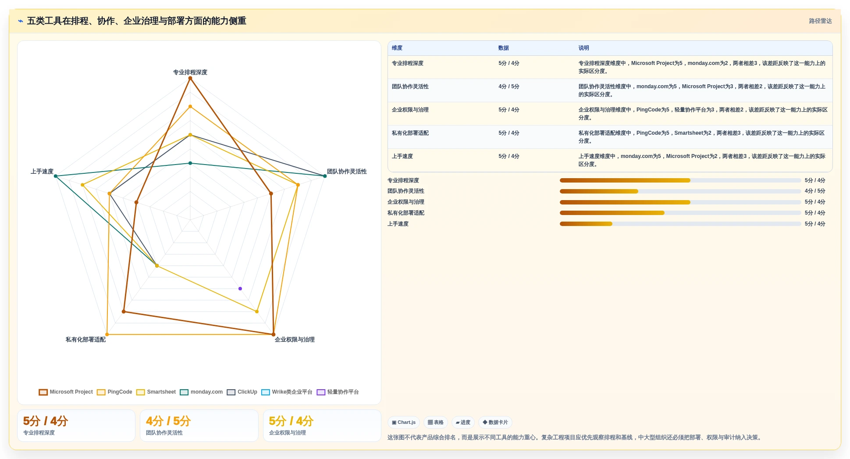The image size is (850, 459).
Task: Toggle Smartsheet legend swatch
Action: [x=140, y=392]
